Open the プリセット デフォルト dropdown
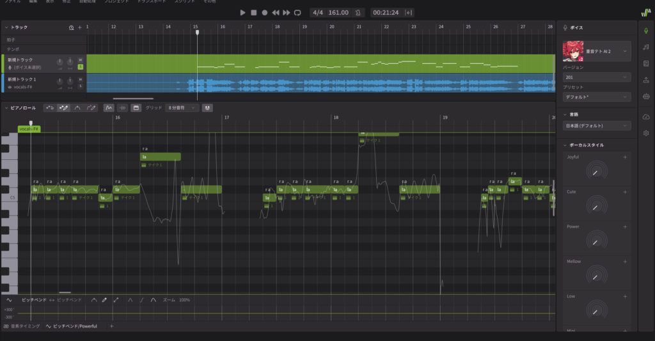 [x=596, y=97]
